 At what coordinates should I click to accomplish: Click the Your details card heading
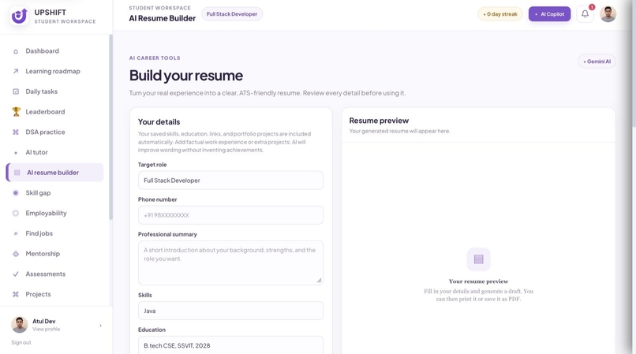coord(159,122)
